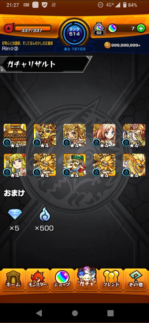This screenshot has height=323, width=149.
Task: Tap the green plus orb button
Action: tap(141, 28)
